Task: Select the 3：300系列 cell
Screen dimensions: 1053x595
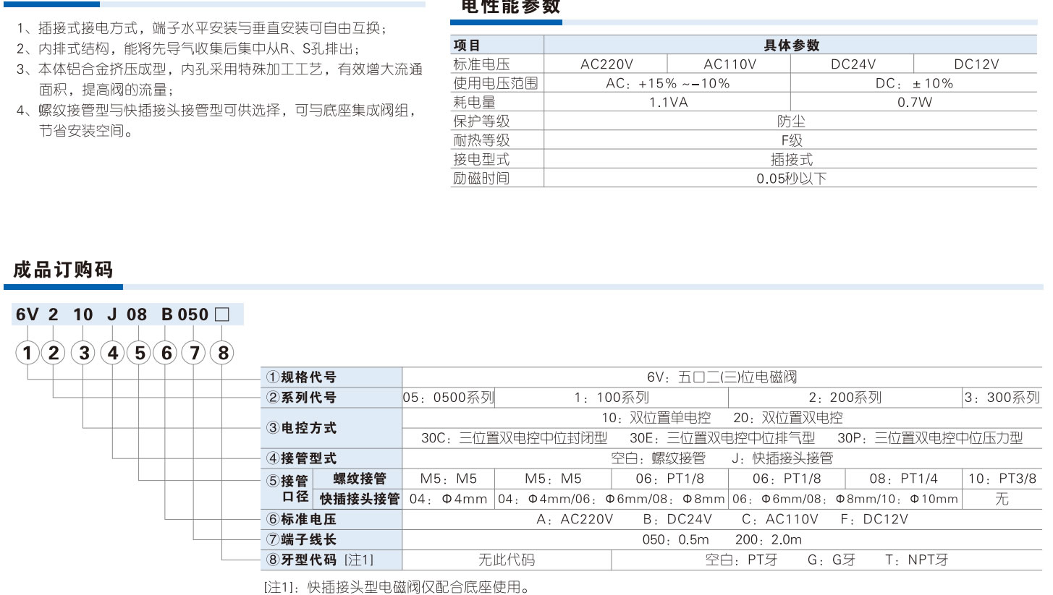Action: click(1002, 398)
